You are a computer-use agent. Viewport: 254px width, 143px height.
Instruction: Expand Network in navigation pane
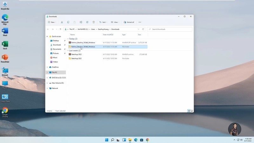(47, 88)
